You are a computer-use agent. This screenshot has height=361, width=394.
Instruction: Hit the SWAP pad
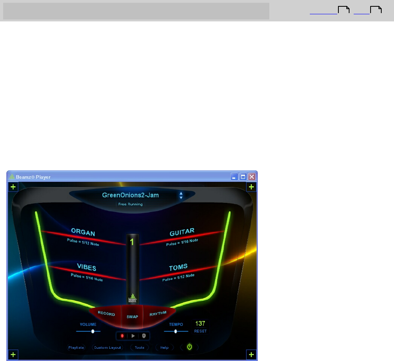click(x=132, y=316)
